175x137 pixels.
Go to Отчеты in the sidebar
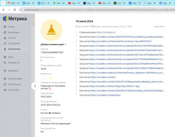click(12, 38)
